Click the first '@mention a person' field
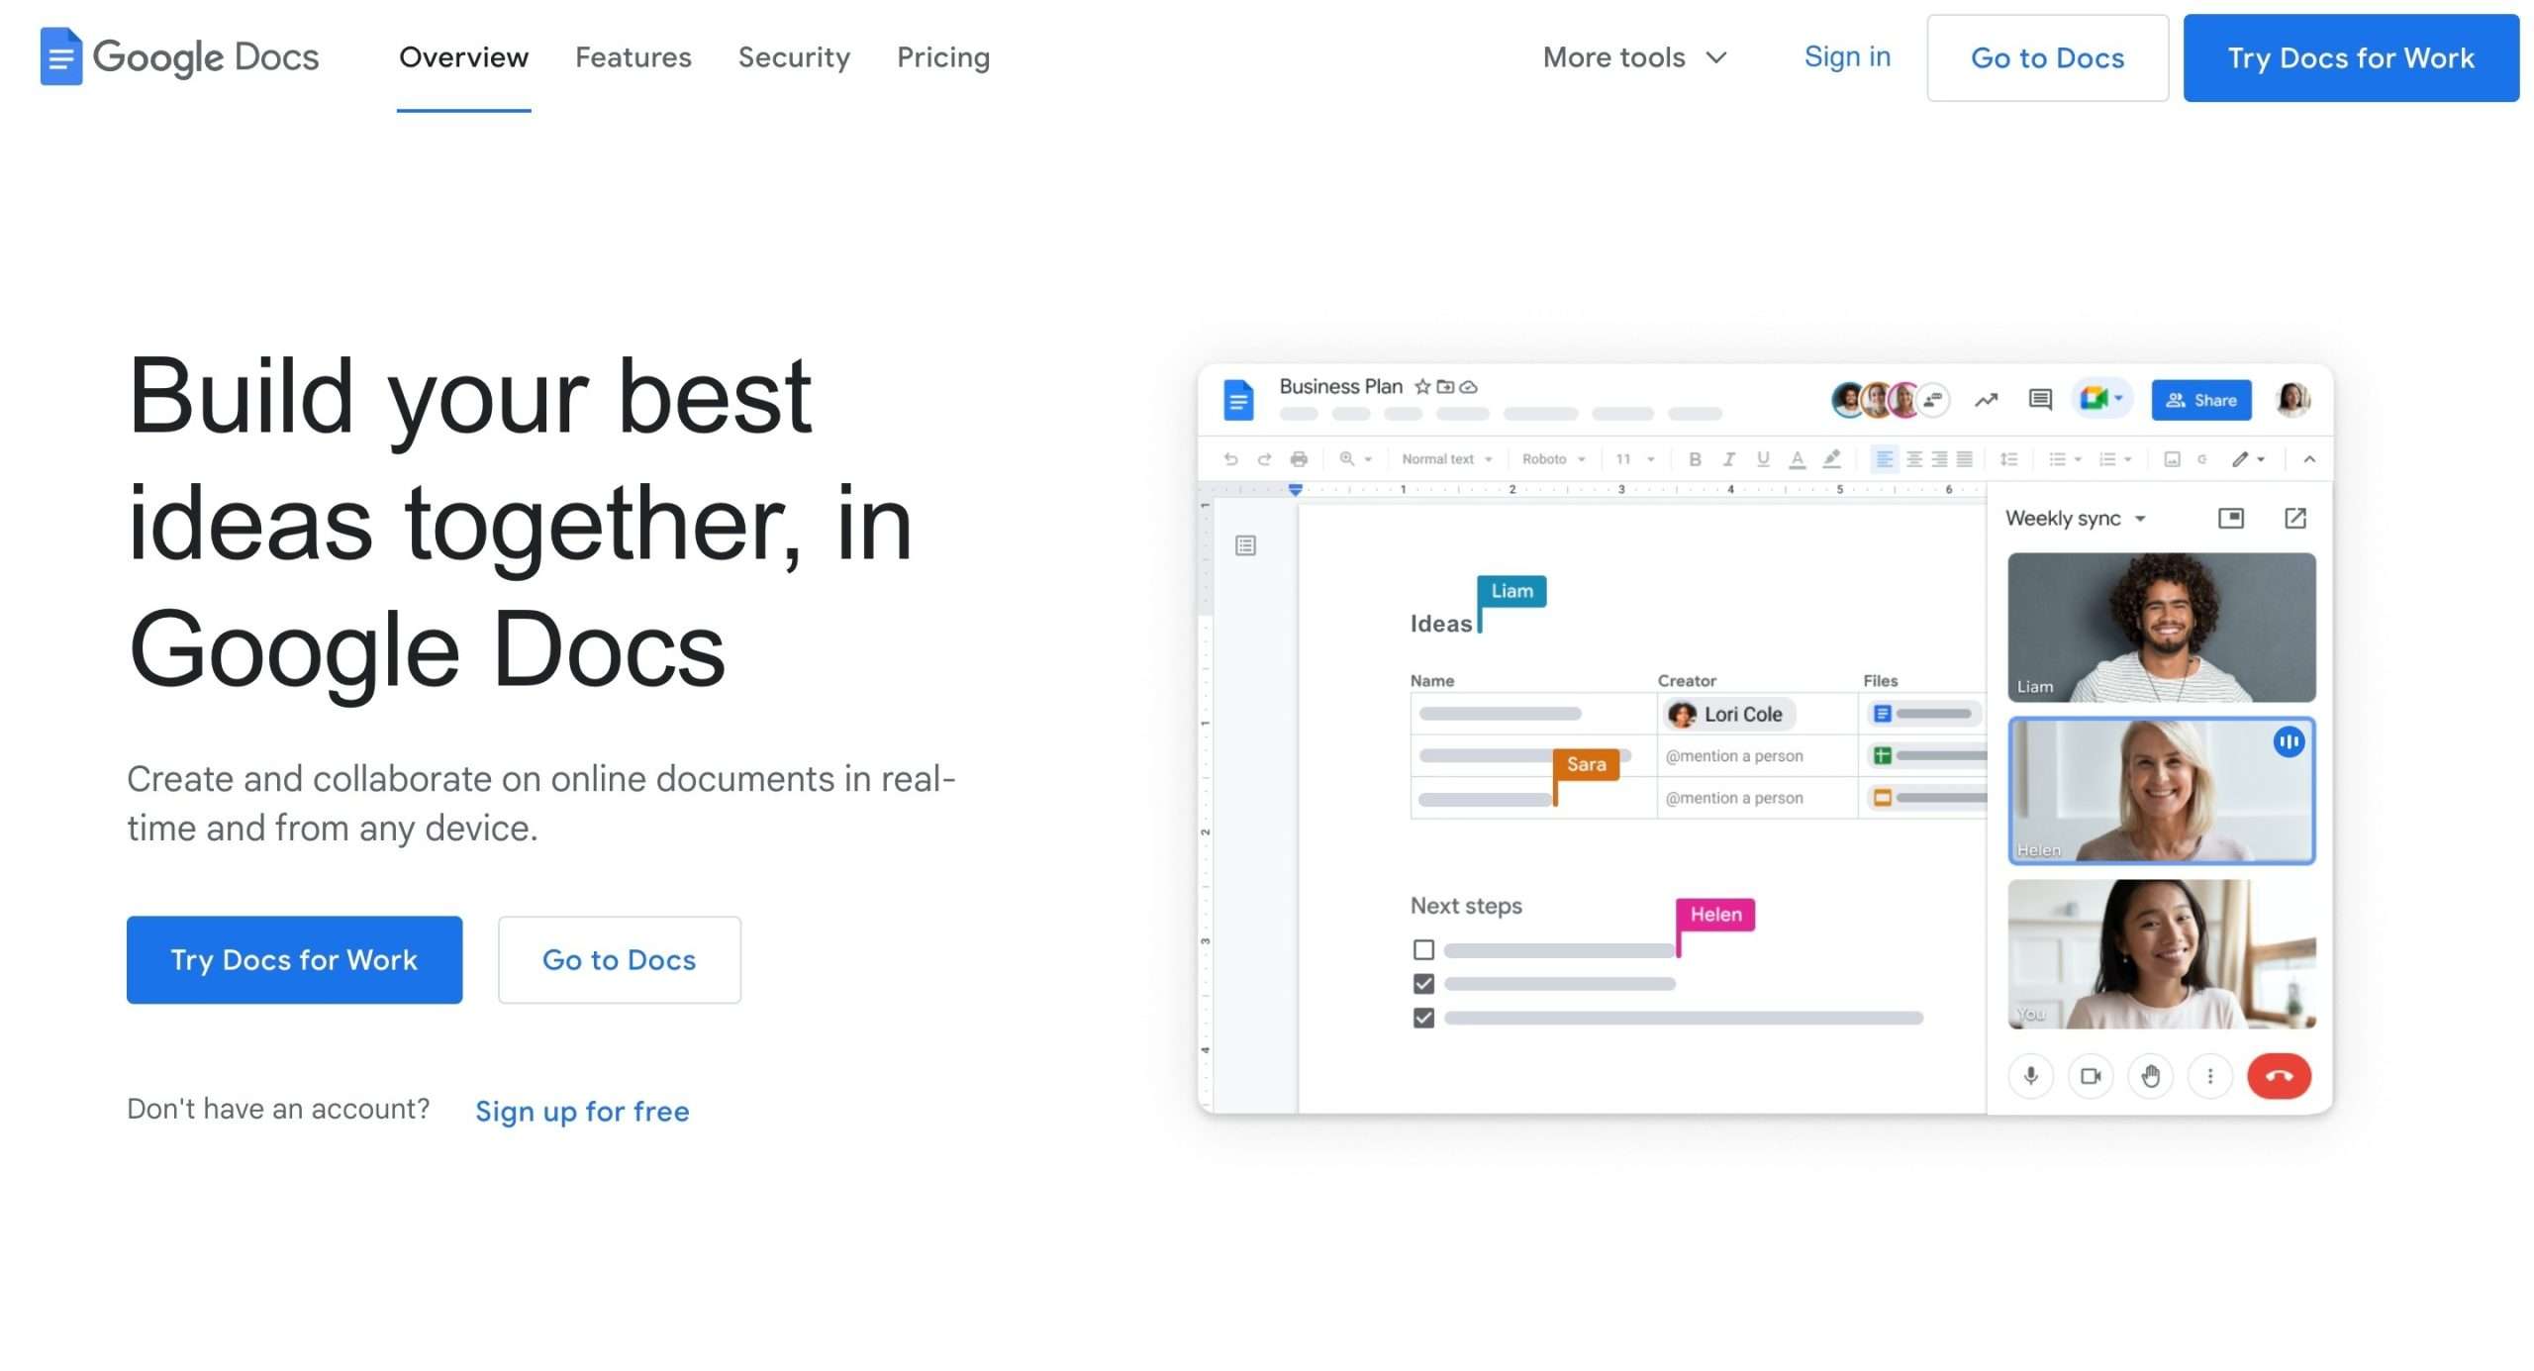 tap(1734, 756)
